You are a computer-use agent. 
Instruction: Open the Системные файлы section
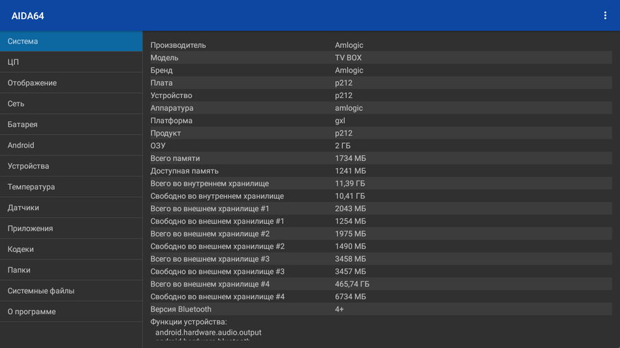(71, 291)
